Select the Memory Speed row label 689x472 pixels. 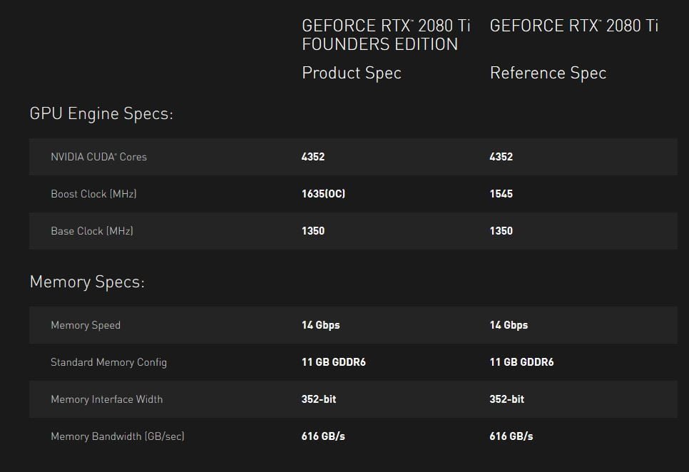[86, 325]
